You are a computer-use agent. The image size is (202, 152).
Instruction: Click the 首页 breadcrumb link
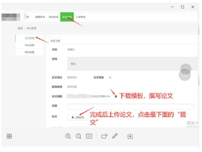[20, 28]
